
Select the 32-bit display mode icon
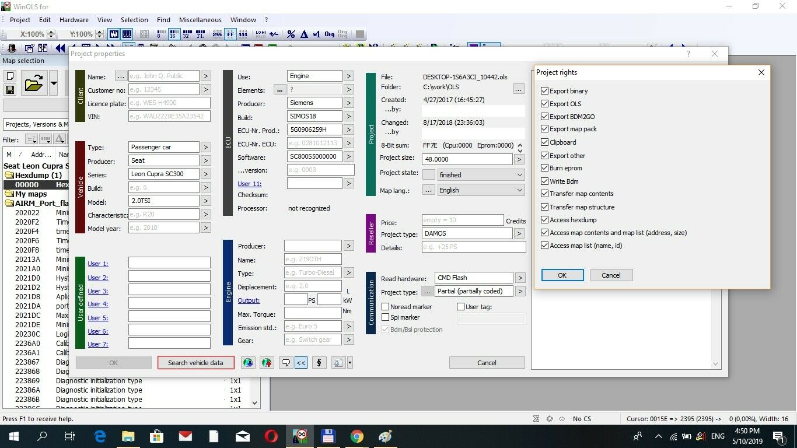(187, 34)
